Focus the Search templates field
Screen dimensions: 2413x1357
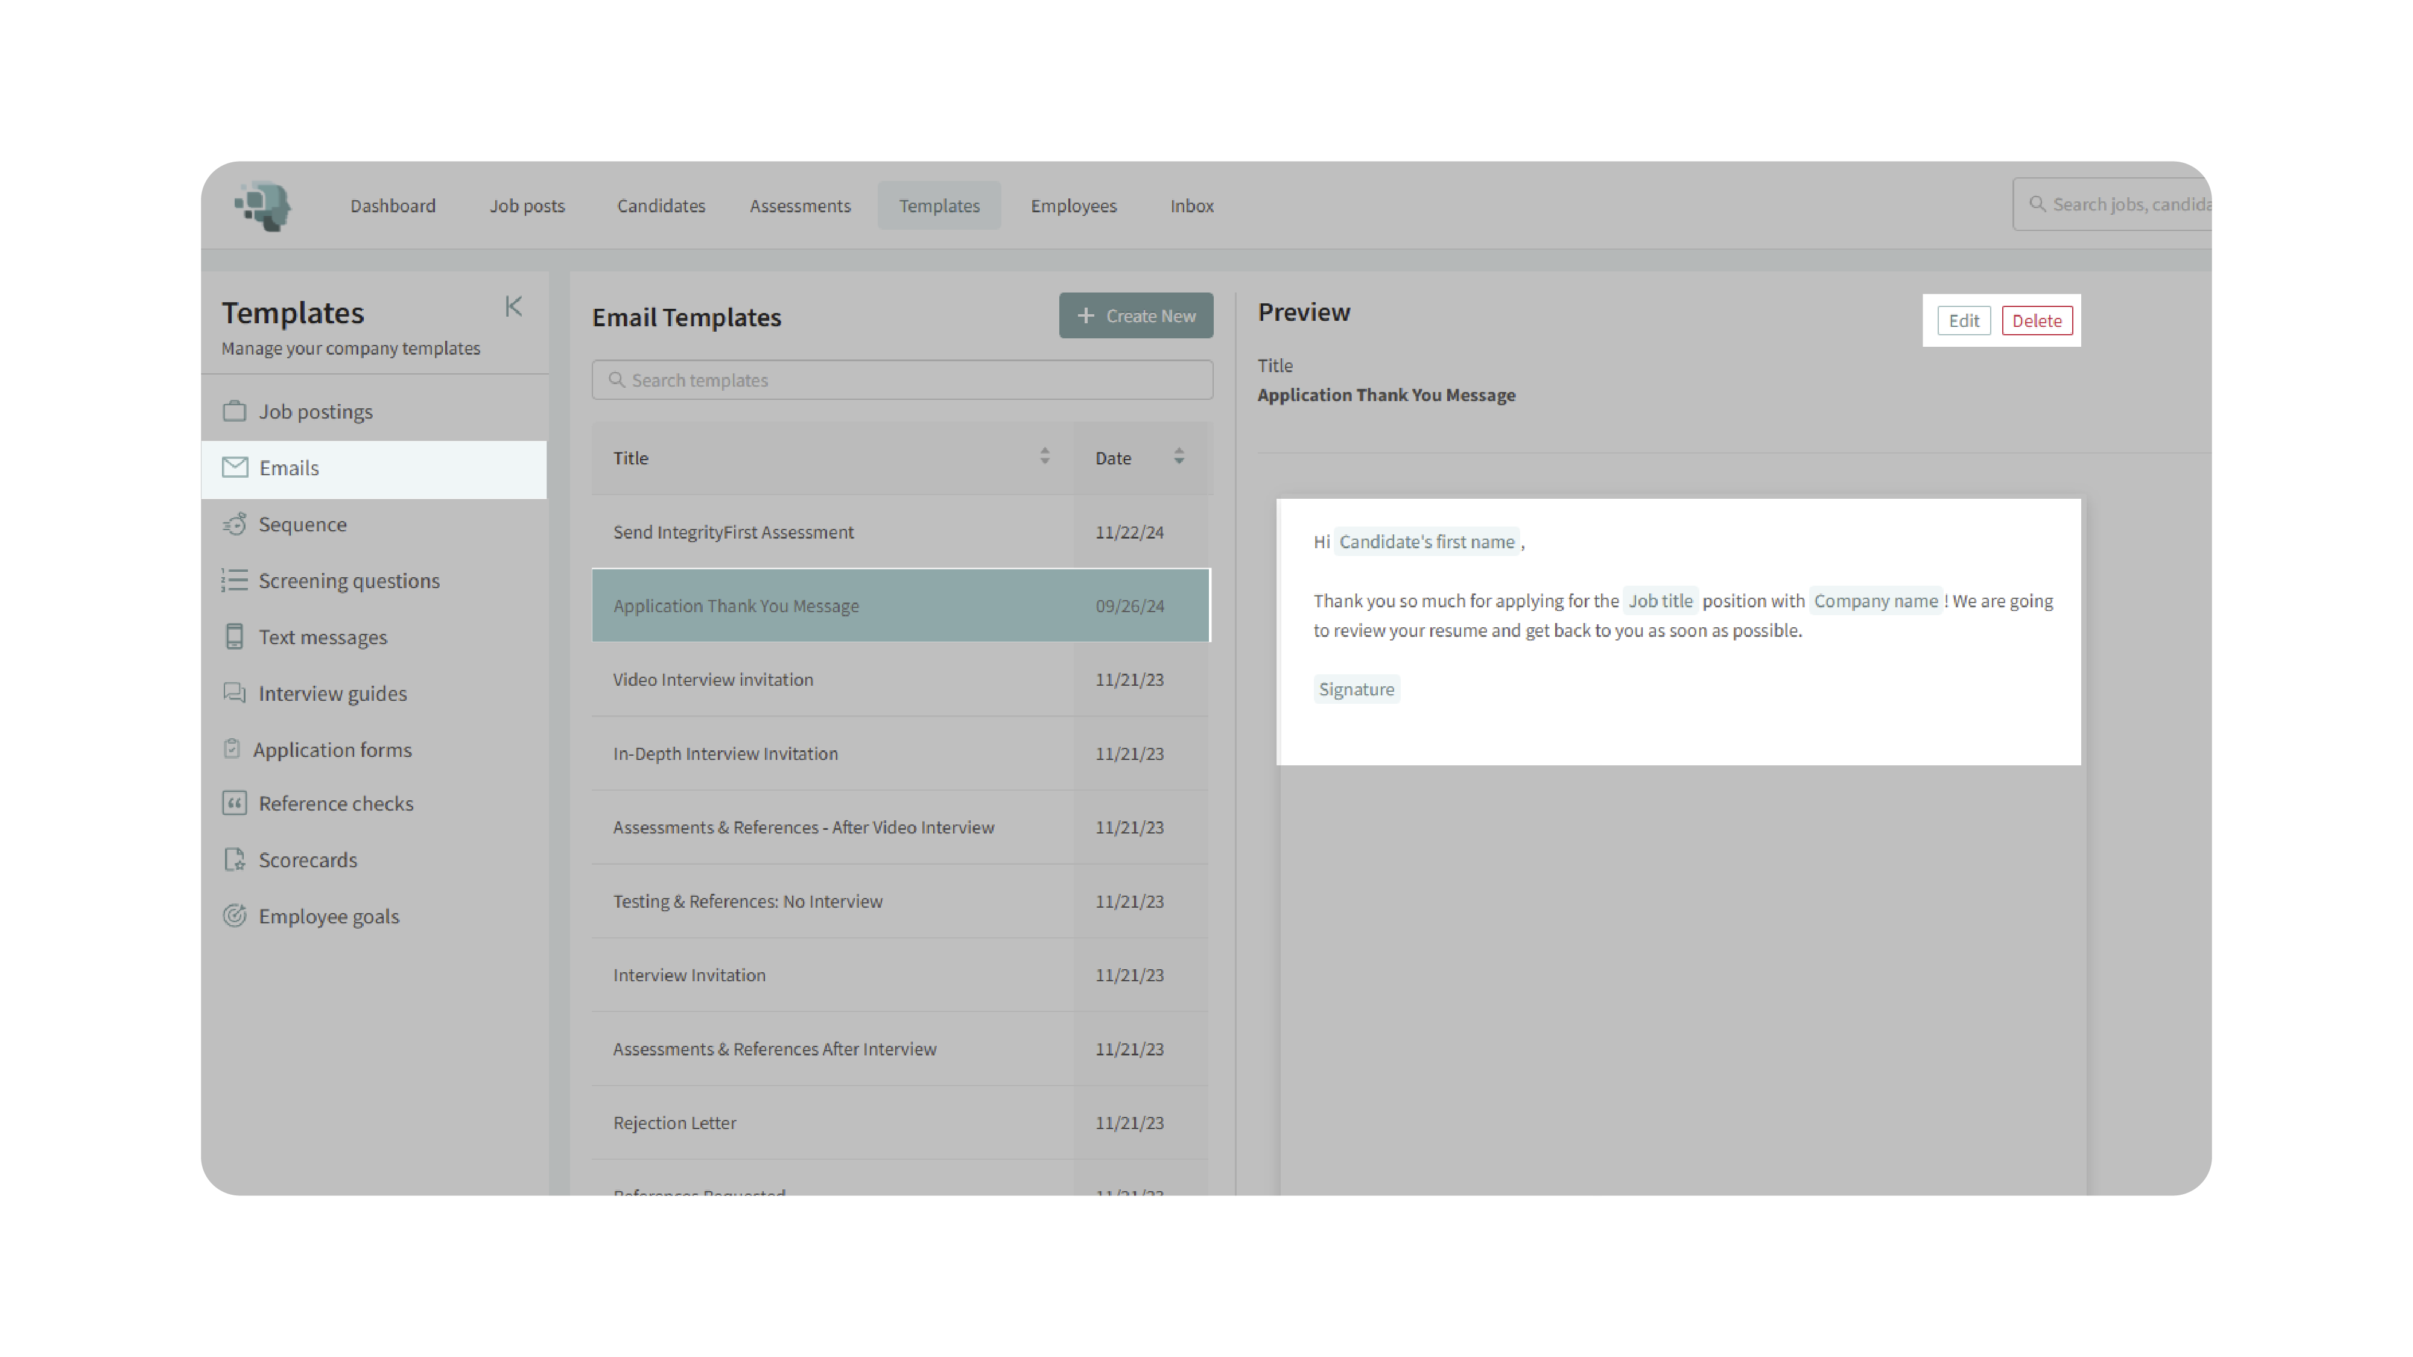[902, 380]
